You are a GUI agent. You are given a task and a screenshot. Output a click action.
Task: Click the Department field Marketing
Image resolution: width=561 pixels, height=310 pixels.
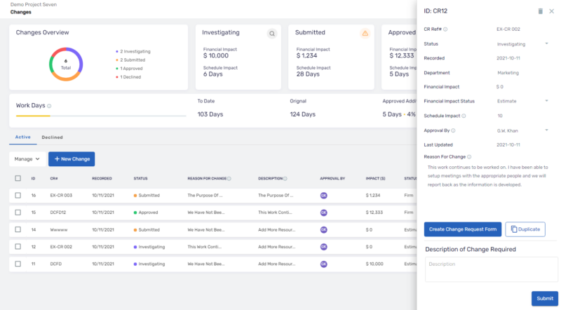pos(508,73)
